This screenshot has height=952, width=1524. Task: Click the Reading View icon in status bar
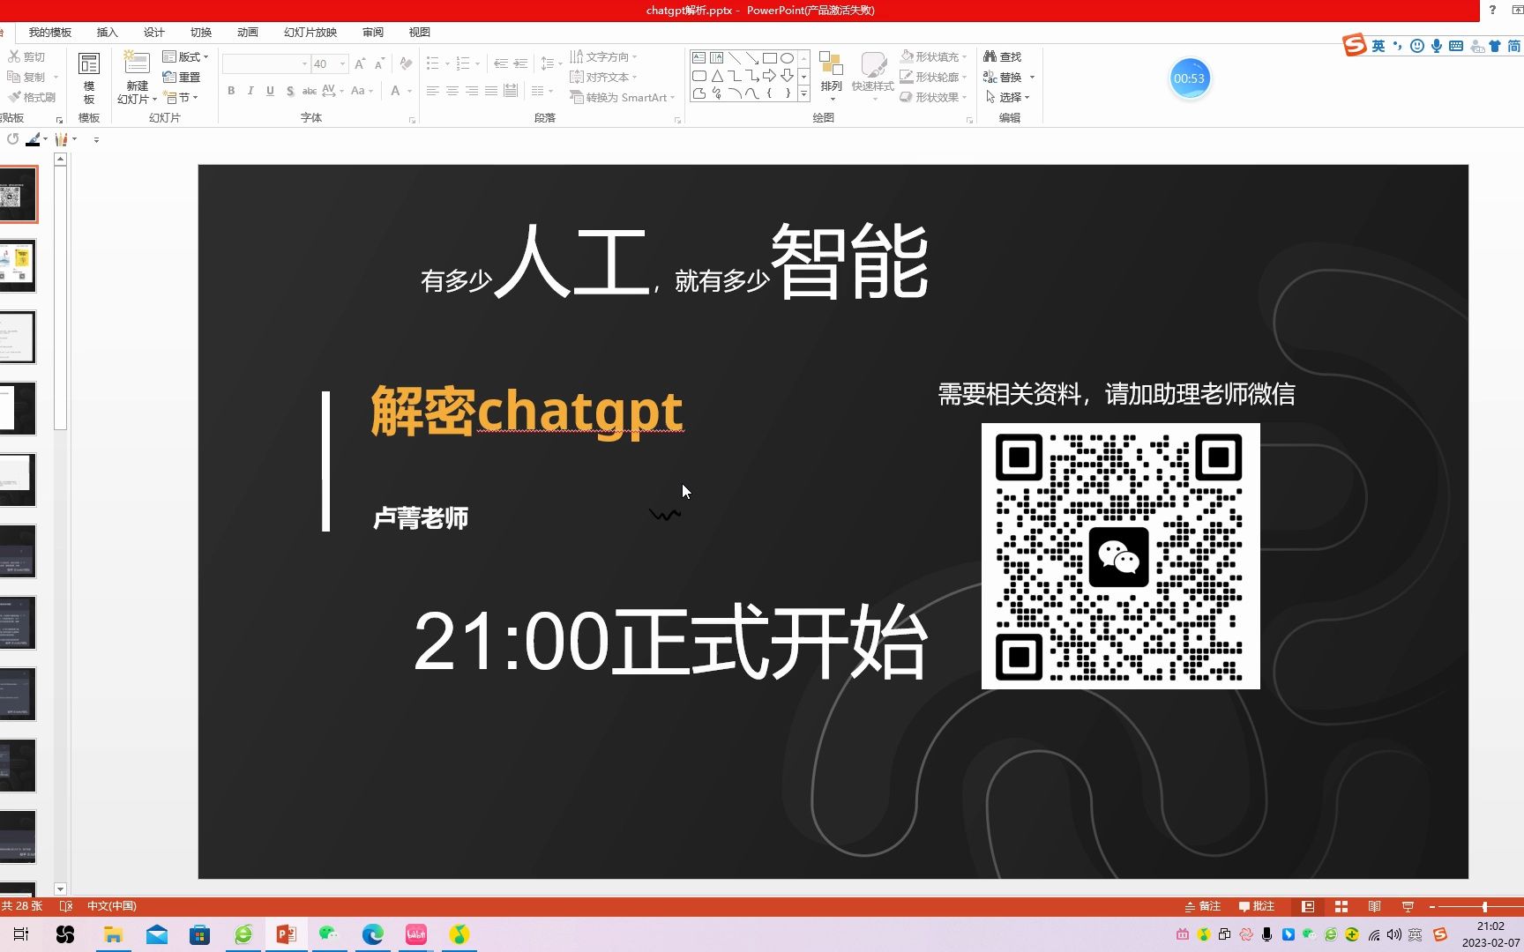tap(1374, 906)
